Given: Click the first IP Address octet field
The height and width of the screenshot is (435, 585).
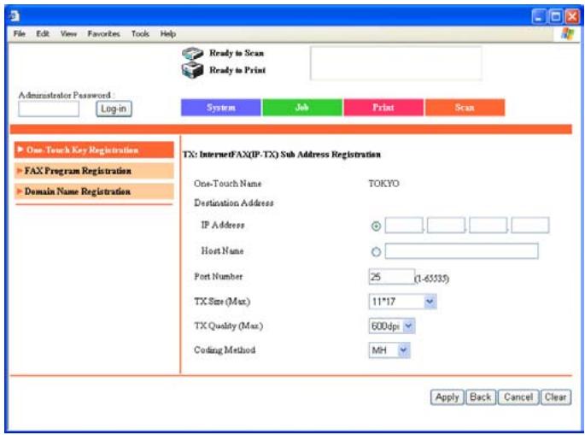Looking at the screenshot, I should coord(404,226).
